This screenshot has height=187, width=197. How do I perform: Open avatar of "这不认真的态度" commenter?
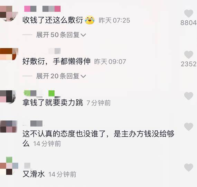(9, 126)
